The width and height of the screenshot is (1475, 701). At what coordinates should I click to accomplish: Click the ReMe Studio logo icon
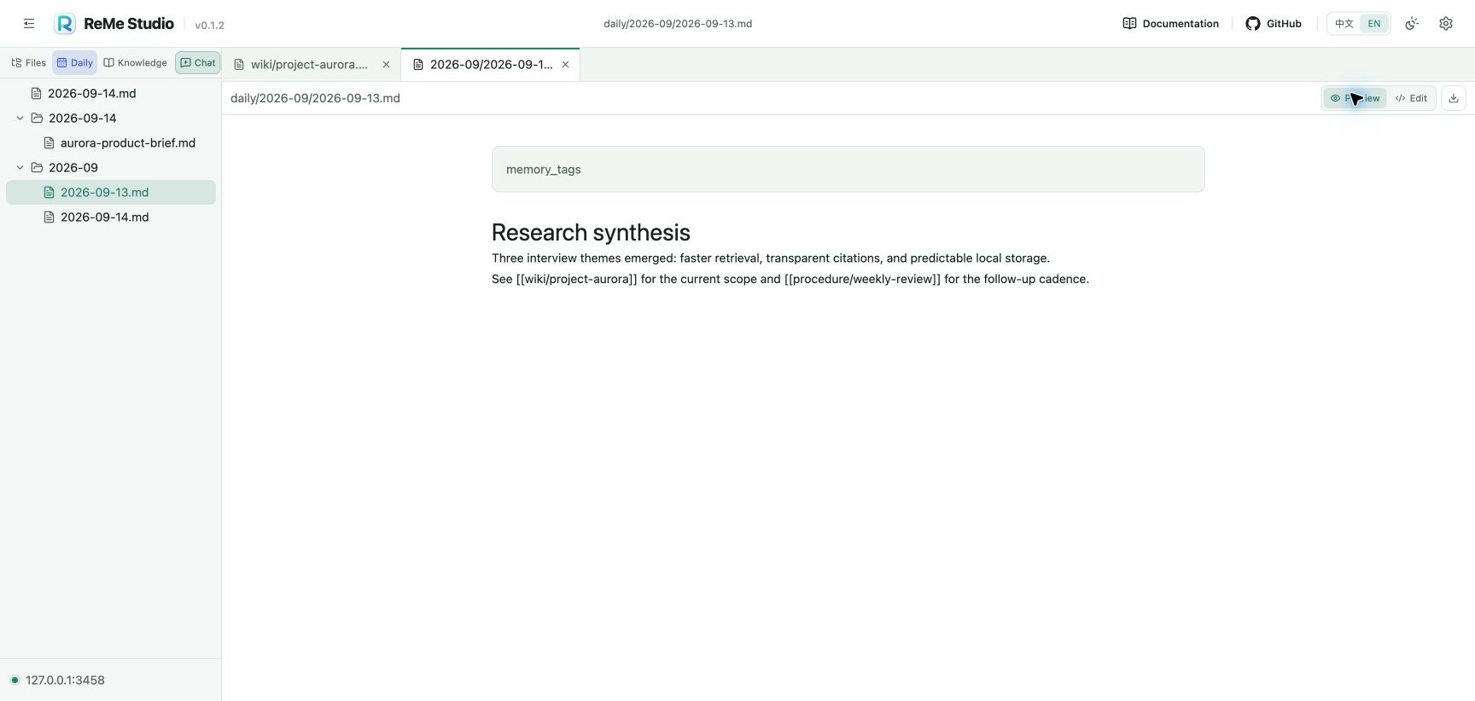click(x=65, y=24)
